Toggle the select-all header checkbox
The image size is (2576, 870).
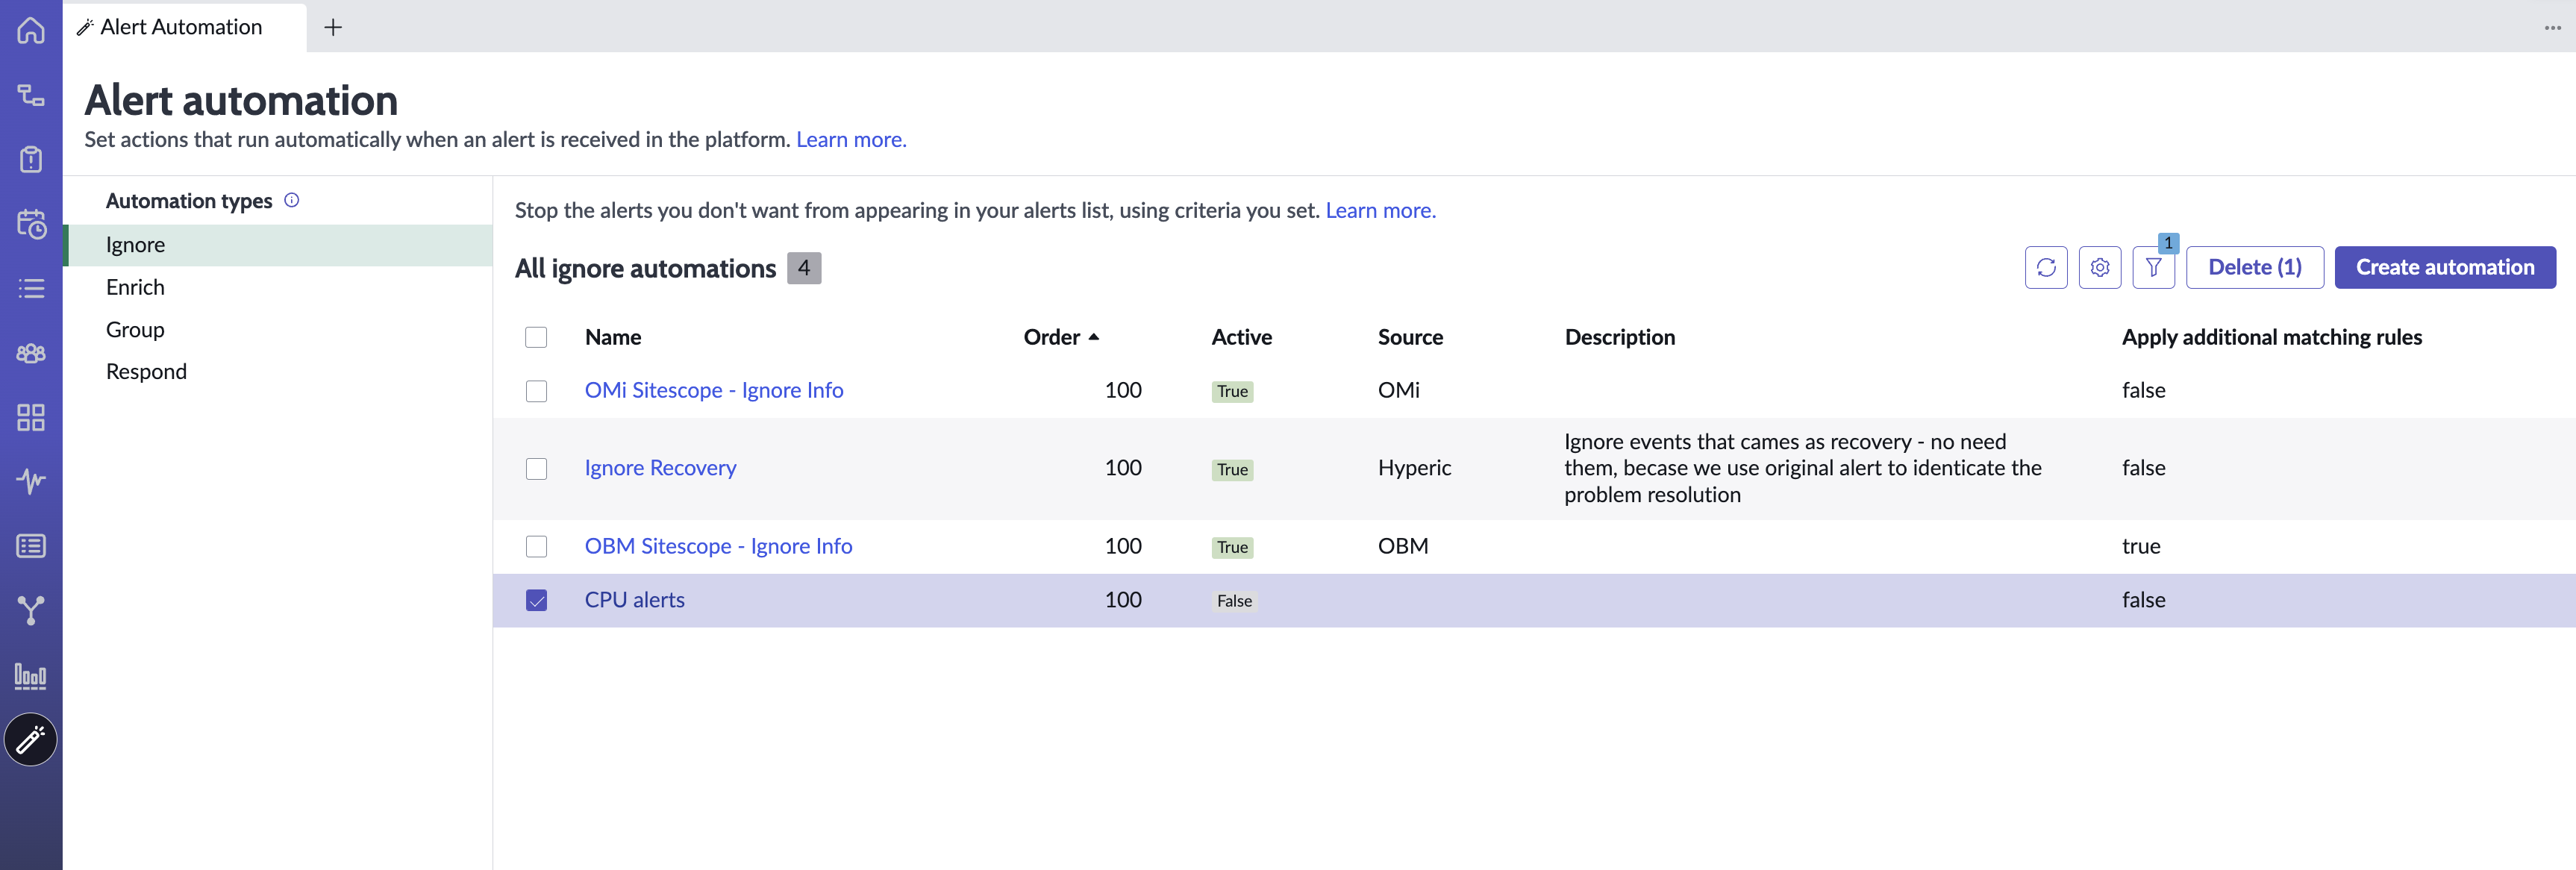click(536, 337)
